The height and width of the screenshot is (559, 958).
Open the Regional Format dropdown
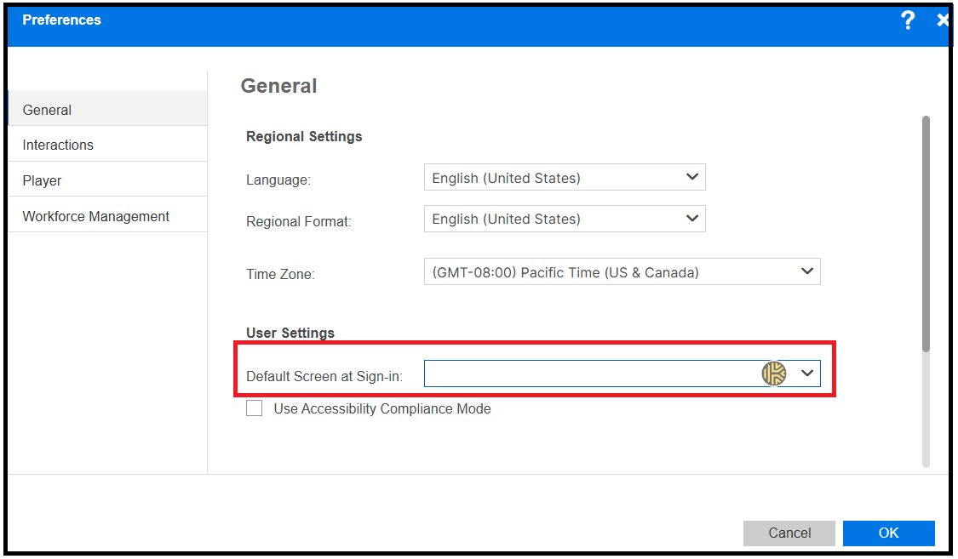click(x=565, y=219)
